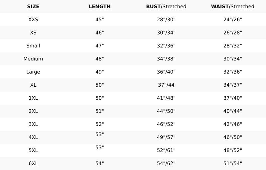Select the 6XL size label
Image resolution: width=266 pixels, height=170 pixels.
33,163
